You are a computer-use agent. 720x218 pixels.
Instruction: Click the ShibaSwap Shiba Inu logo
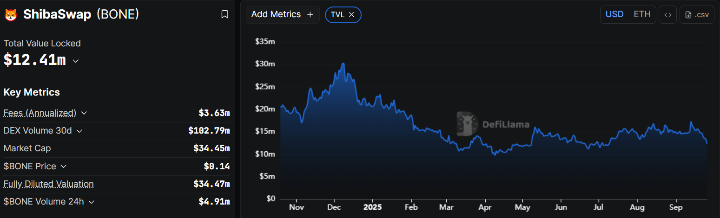(x=11, y=15)
